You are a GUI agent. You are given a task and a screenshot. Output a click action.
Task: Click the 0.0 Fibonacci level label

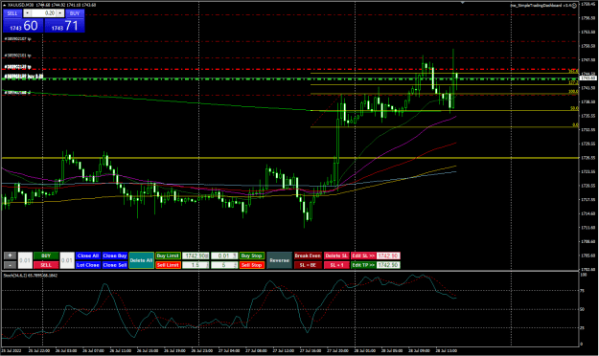point(575,124)
